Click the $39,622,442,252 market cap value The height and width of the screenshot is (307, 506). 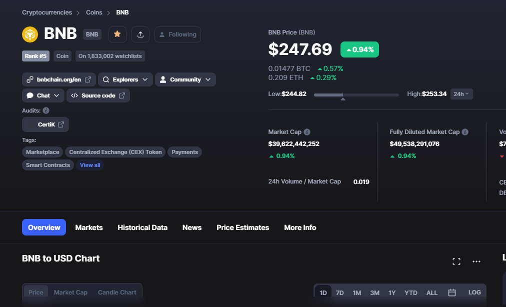click(293, 144)
